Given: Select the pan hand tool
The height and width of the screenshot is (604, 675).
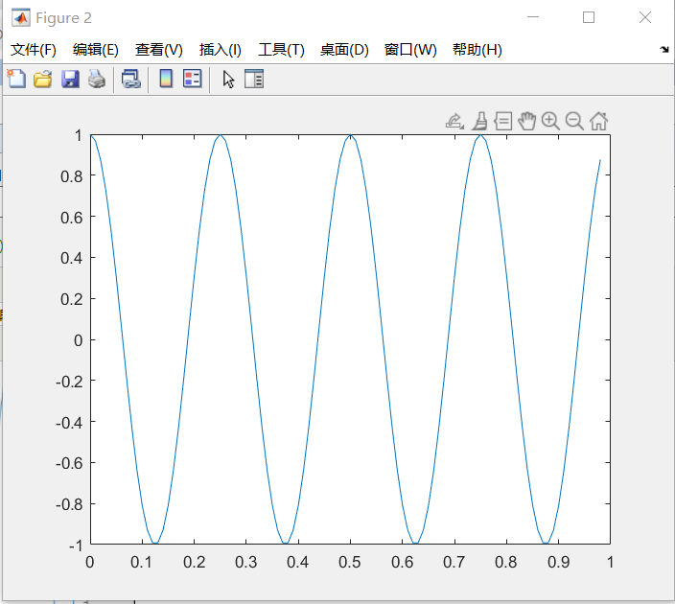Looking at the screenshot, I should tap(527, 121).
